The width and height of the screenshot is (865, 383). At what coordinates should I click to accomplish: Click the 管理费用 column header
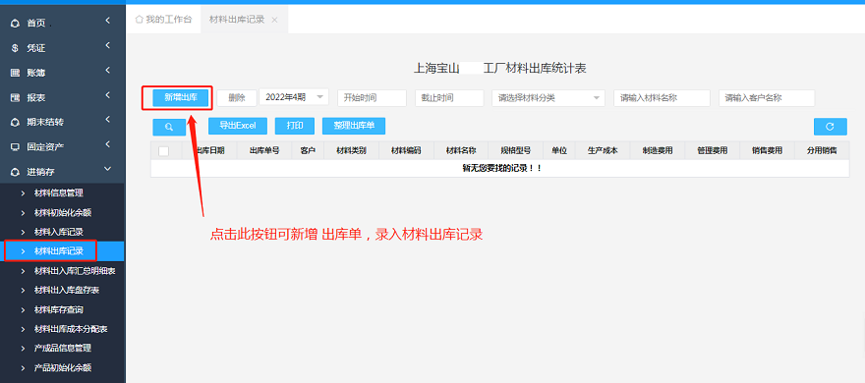click(713, 150)
